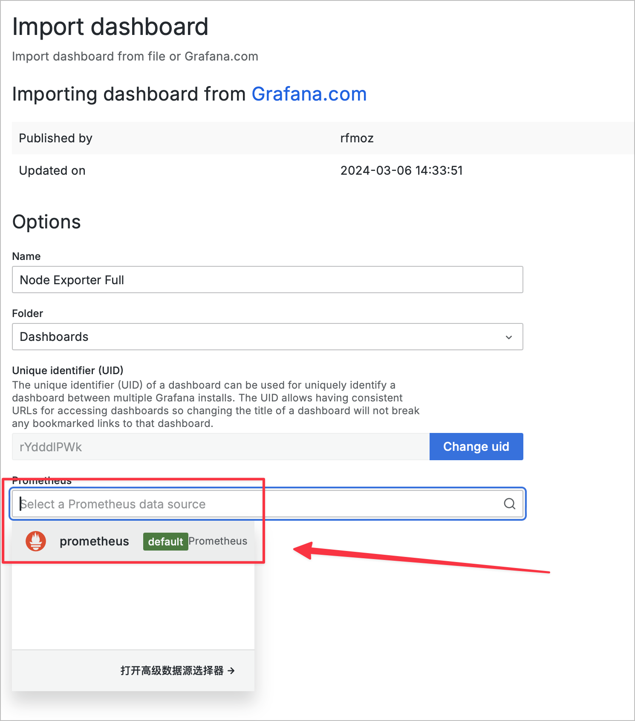
Task: Focus the Select a Prometheus data source field
Action: point(267,504)
